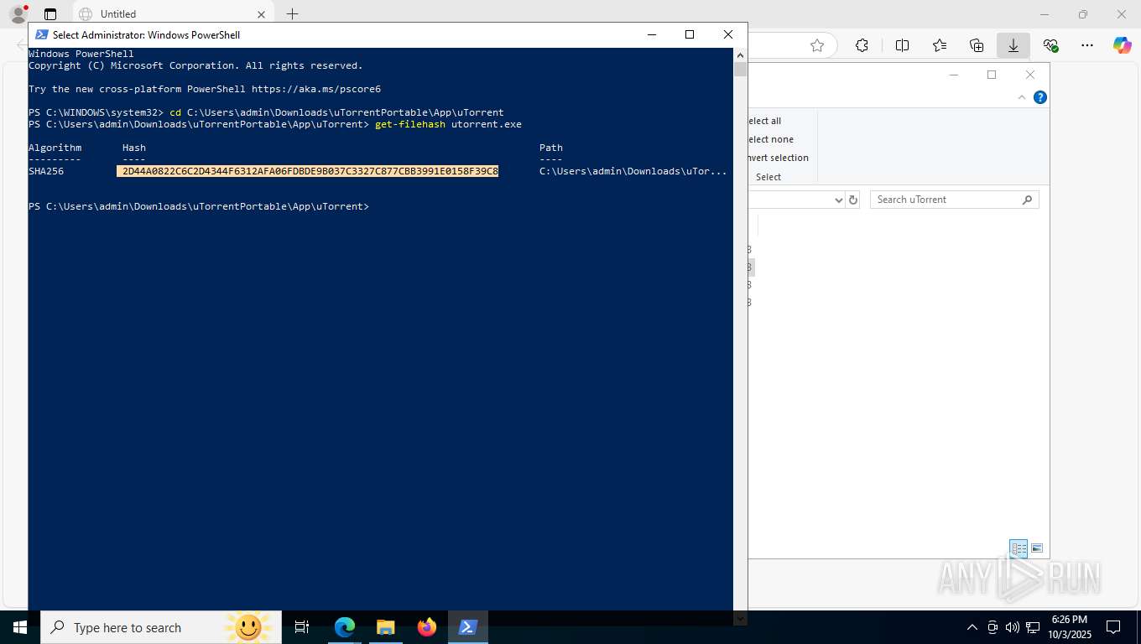Open a new Edge tab
The width and height of the screenshot is (1141, 644).
pyautogui.click(x=292, y=14)
